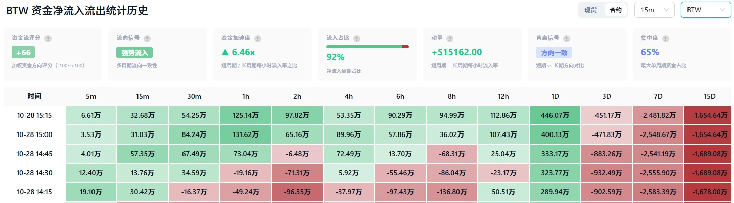Screen dimensions: 734x203
Task: Click the +66 score badge
Action: pyautogui.click(x=23, y=52)
